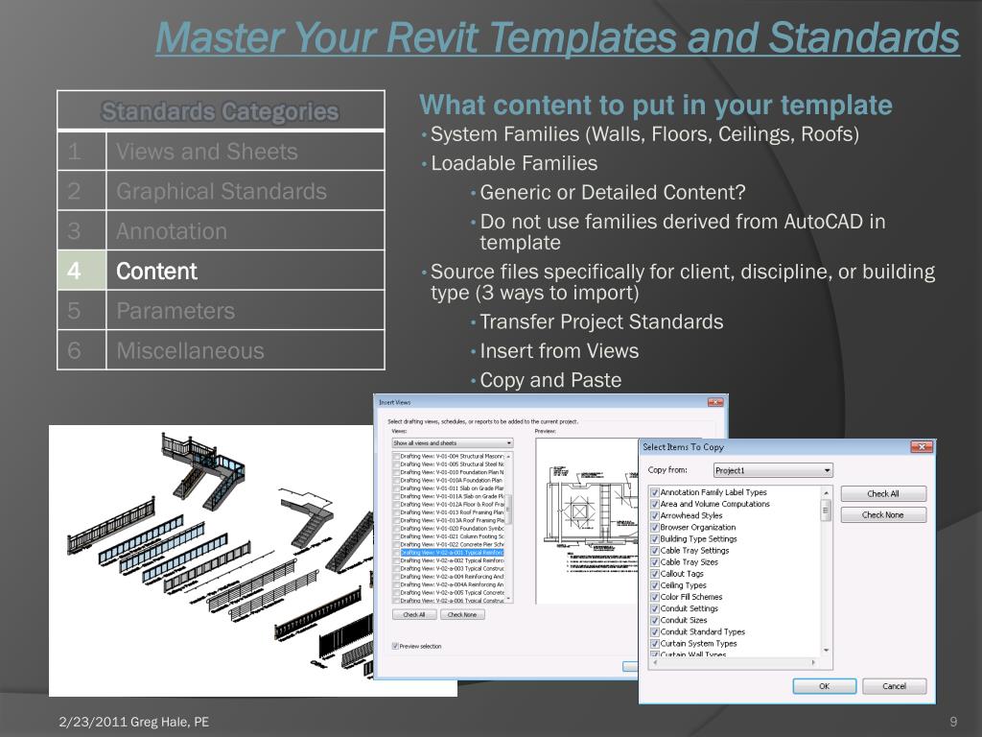This screenshot has height=737, width=982.
Task: Uncheck Curtain System Types checkbox
Action: (654, 644)
